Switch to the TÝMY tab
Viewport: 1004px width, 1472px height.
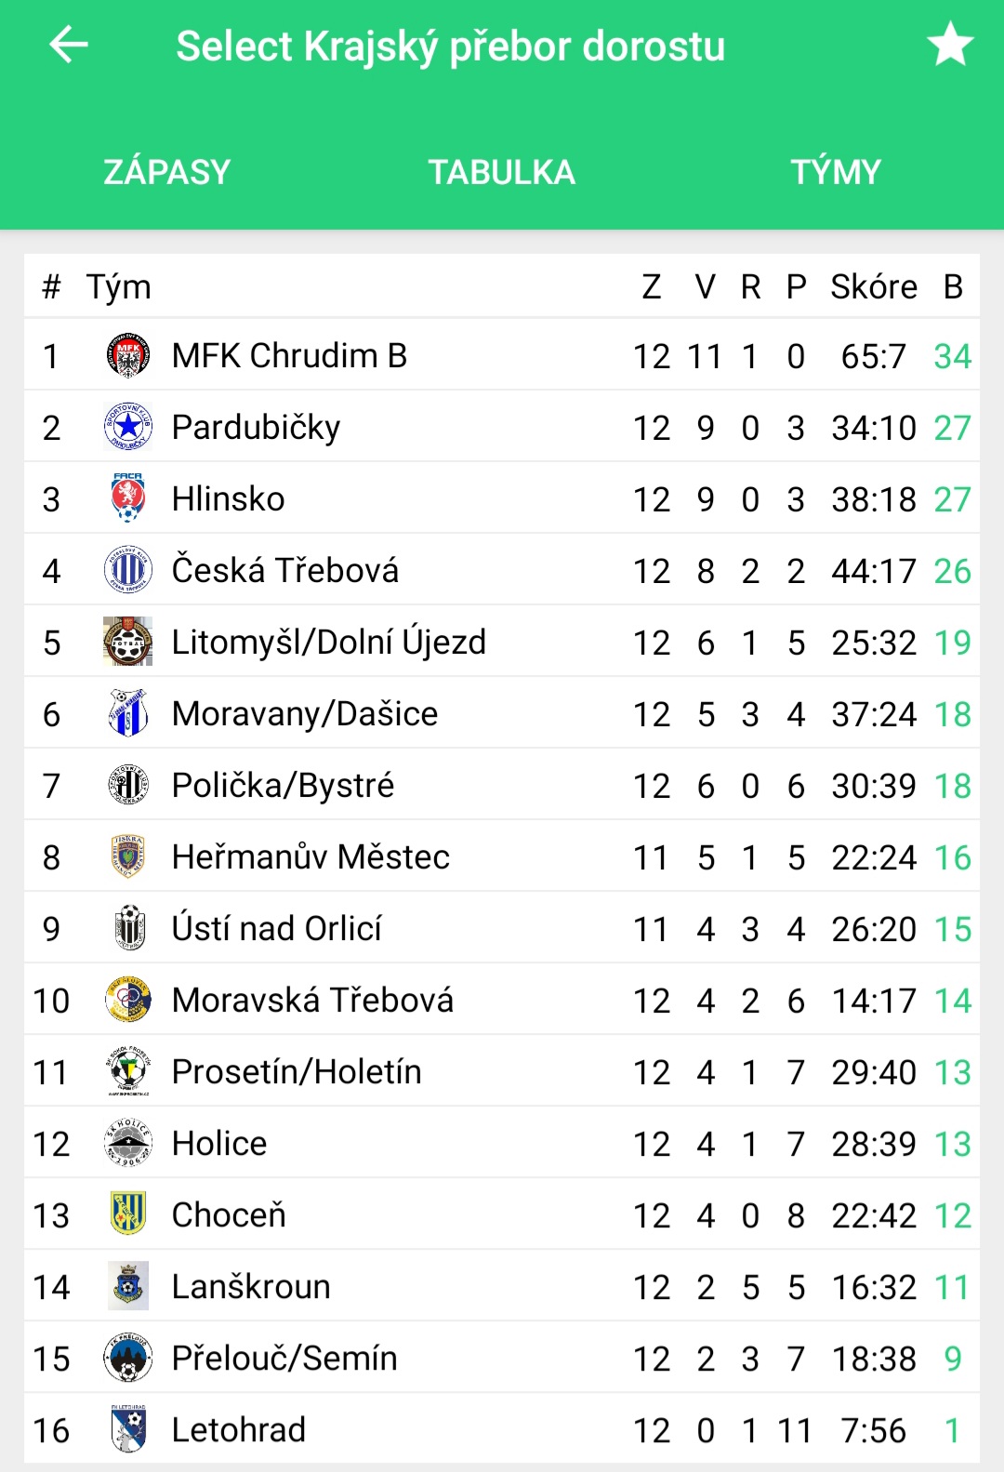coord(836,172)
